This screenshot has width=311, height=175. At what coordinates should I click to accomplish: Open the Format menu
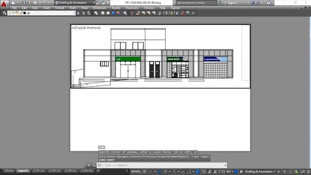[x=60, y=8]
